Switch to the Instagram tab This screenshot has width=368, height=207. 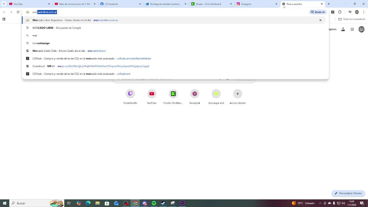click(257, 4)
